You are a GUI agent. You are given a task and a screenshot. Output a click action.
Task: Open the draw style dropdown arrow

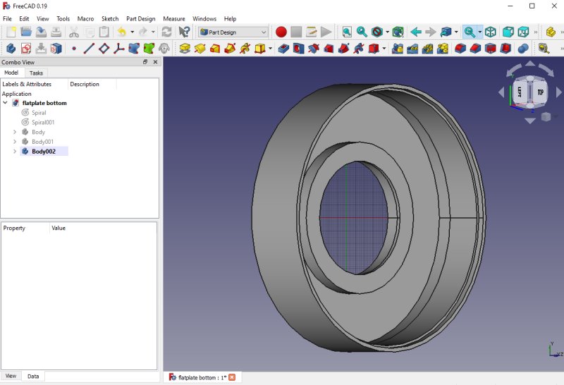[x=387, y=32]
